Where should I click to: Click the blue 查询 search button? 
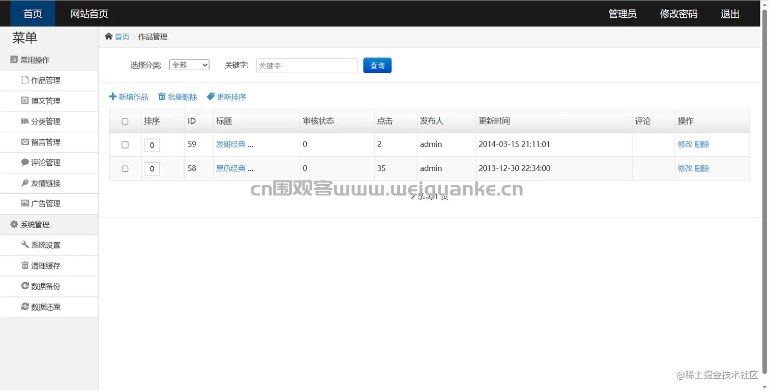point(377,65)
